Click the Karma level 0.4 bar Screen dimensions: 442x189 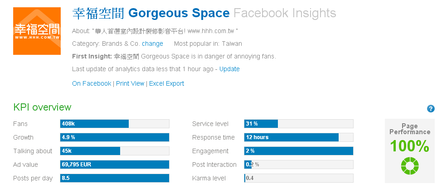click(x=299, y=178)
